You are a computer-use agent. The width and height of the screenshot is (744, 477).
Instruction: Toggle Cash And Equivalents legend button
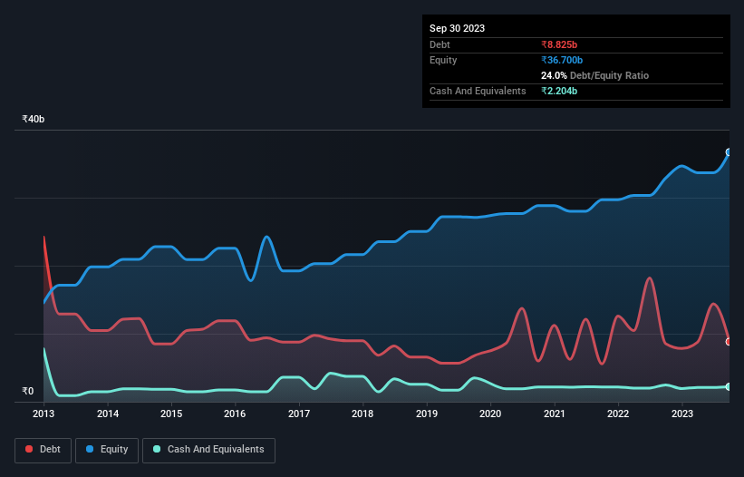[x=208, y=450]
